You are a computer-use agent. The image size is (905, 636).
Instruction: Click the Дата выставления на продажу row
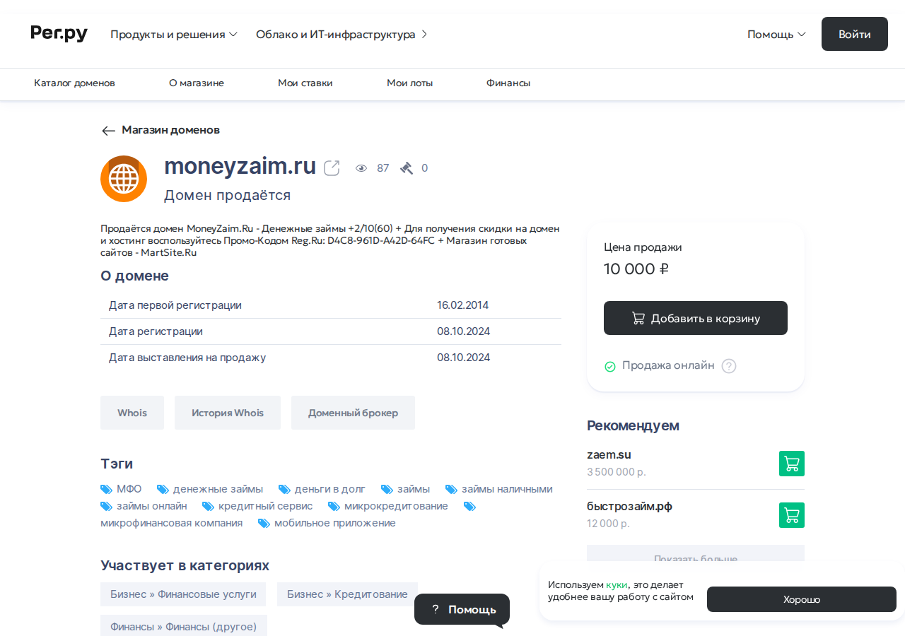point(331,358)
